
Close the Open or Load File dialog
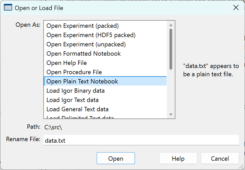[236, 8]
